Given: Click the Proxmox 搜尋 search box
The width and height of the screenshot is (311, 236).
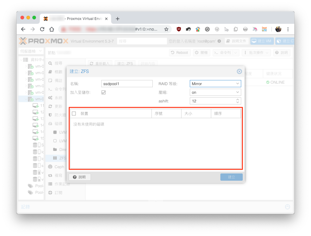Looking at the screenshot, I should click(142, 41).
